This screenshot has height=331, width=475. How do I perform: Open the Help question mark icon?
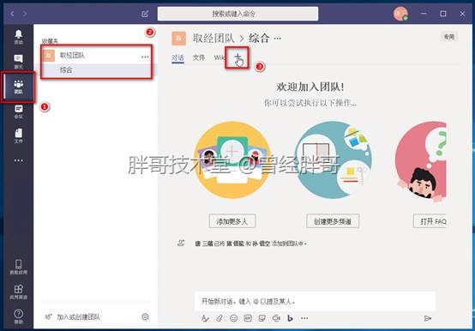19,316
